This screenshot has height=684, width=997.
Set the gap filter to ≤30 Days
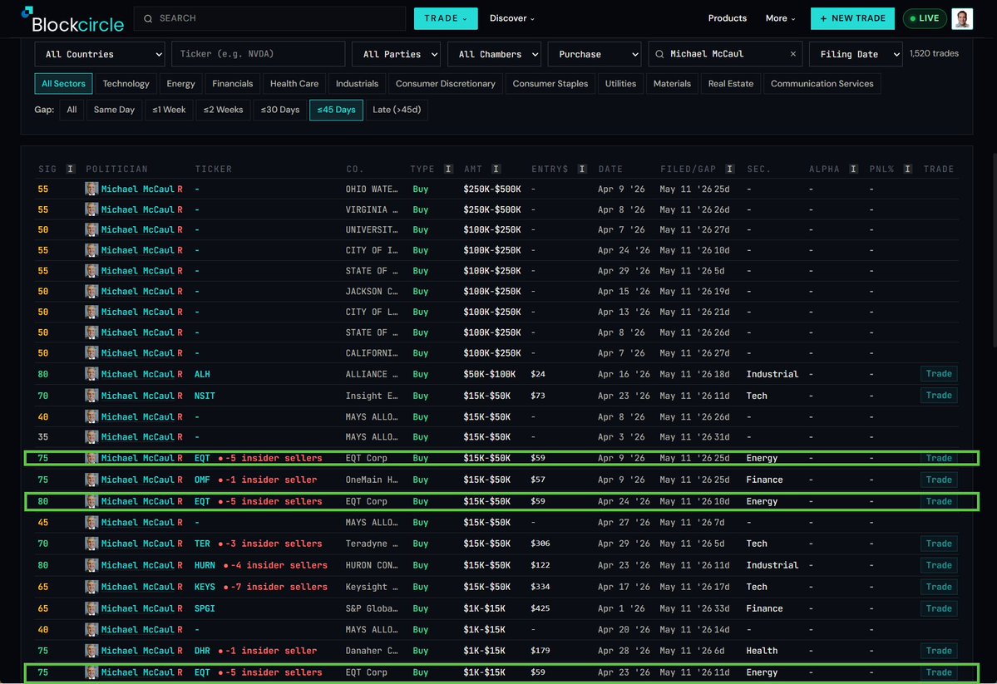(x=279, y=110)
